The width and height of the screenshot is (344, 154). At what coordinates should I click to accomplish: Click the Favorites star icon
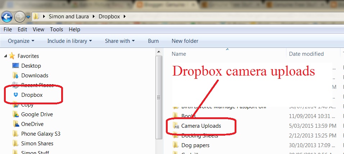[12, 56]
